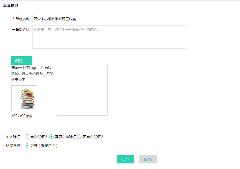This screenshot has width=240, height=169.
Task: Click the 请单击上传Logo instruction text
Action: click(32, 74)
